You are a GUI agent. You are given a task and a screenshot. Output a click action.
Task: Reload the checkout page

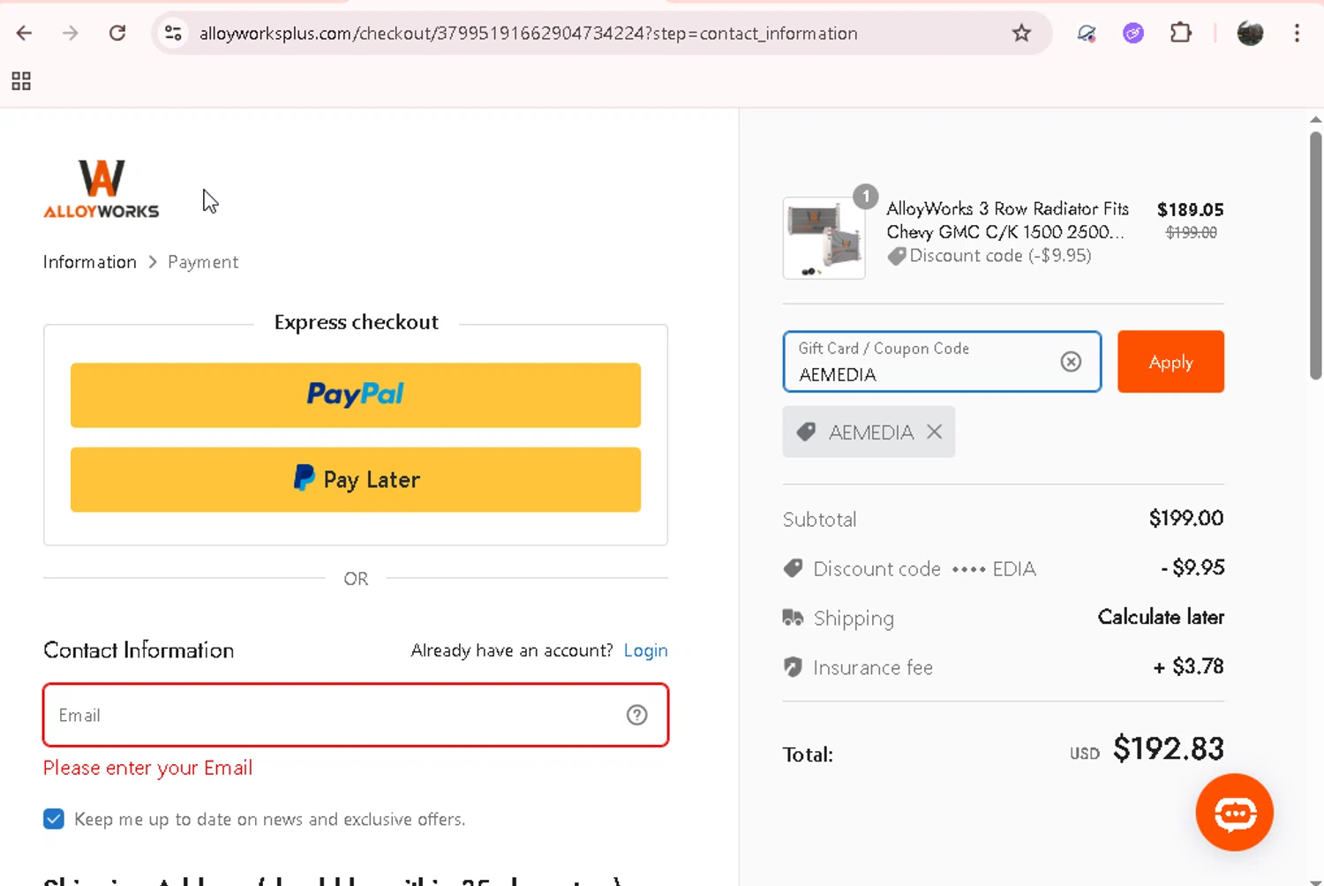click(117, 34)
